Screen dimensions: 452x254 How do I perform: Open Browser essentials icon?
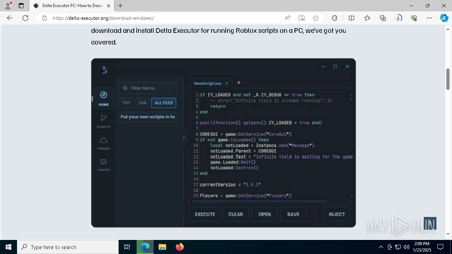point(414,18)
